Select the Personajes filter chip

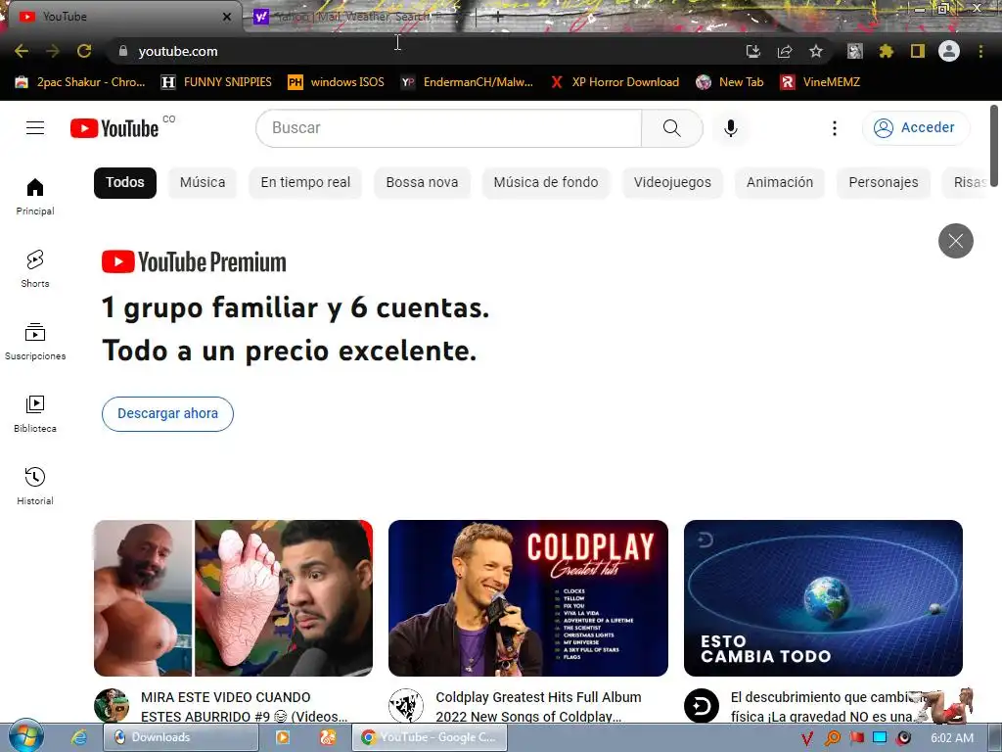pos(884,183)
